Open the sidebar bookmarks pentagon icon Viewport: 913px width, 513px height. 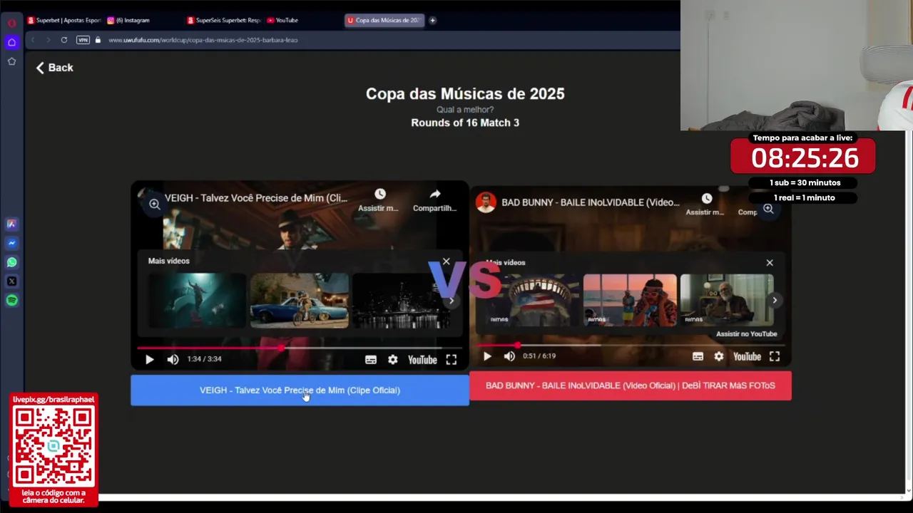pos(11,61)
